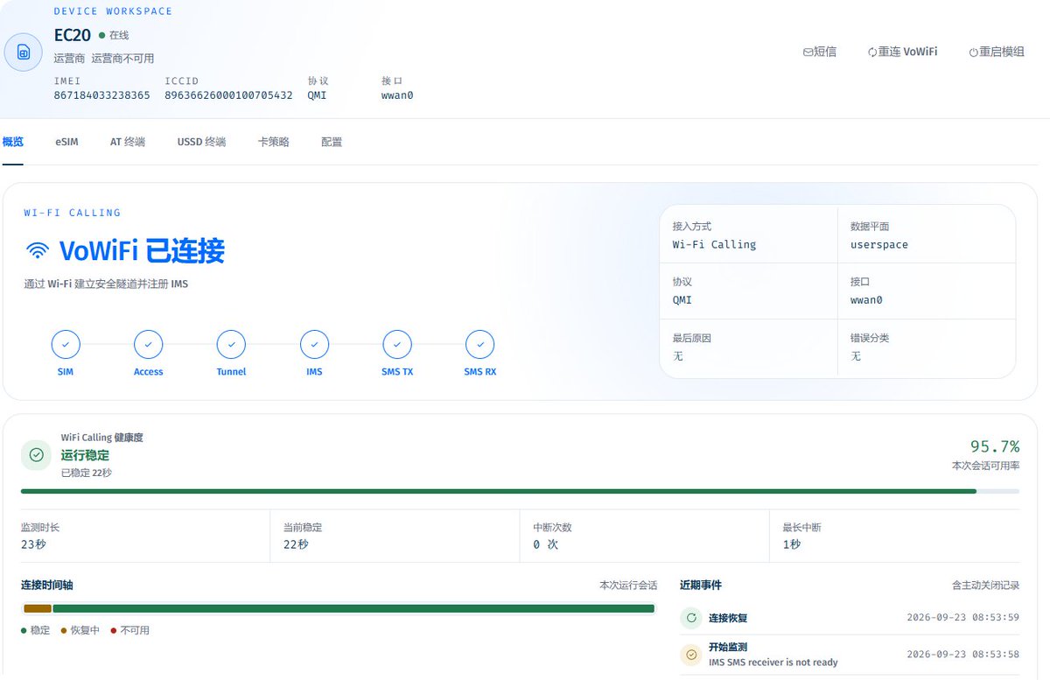Click the 监测时长 23秒 stat
The height and width of the screenshot is (680, 1050).
click(x=145, y=536)
